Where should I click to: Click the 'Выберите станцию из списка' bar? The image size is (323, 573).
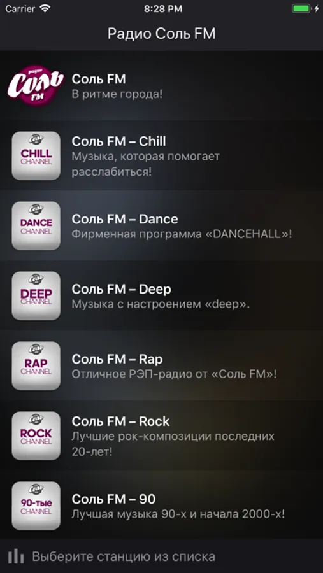click(x=161, y=556)
